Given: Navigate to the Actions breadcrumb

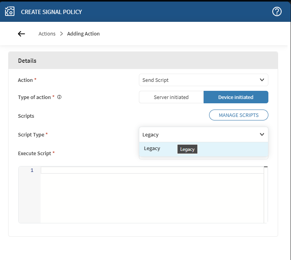Looking at the screenshot, I should pyautogui.click(x=47, y=34).
